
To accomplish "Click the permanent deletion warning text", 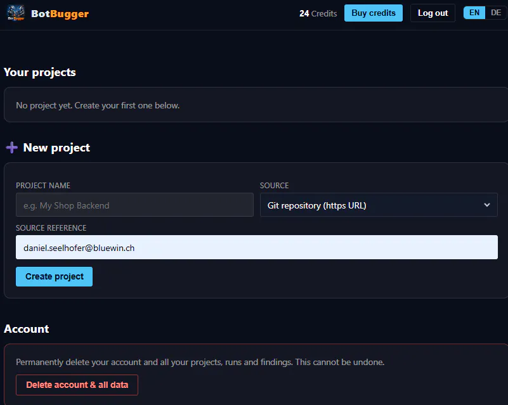I will (200, 363).
